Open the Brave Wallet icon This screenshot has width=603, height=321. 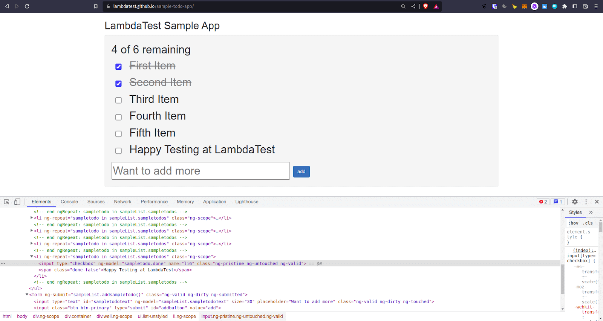(585, 6)
